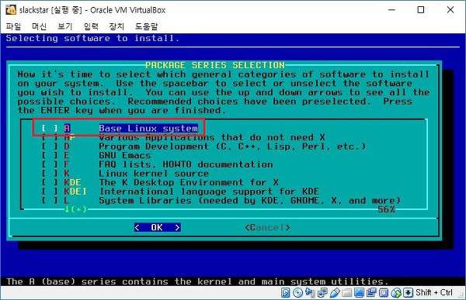
Task: Toggle the mouse integration status icon
Action: pos(396,293)
